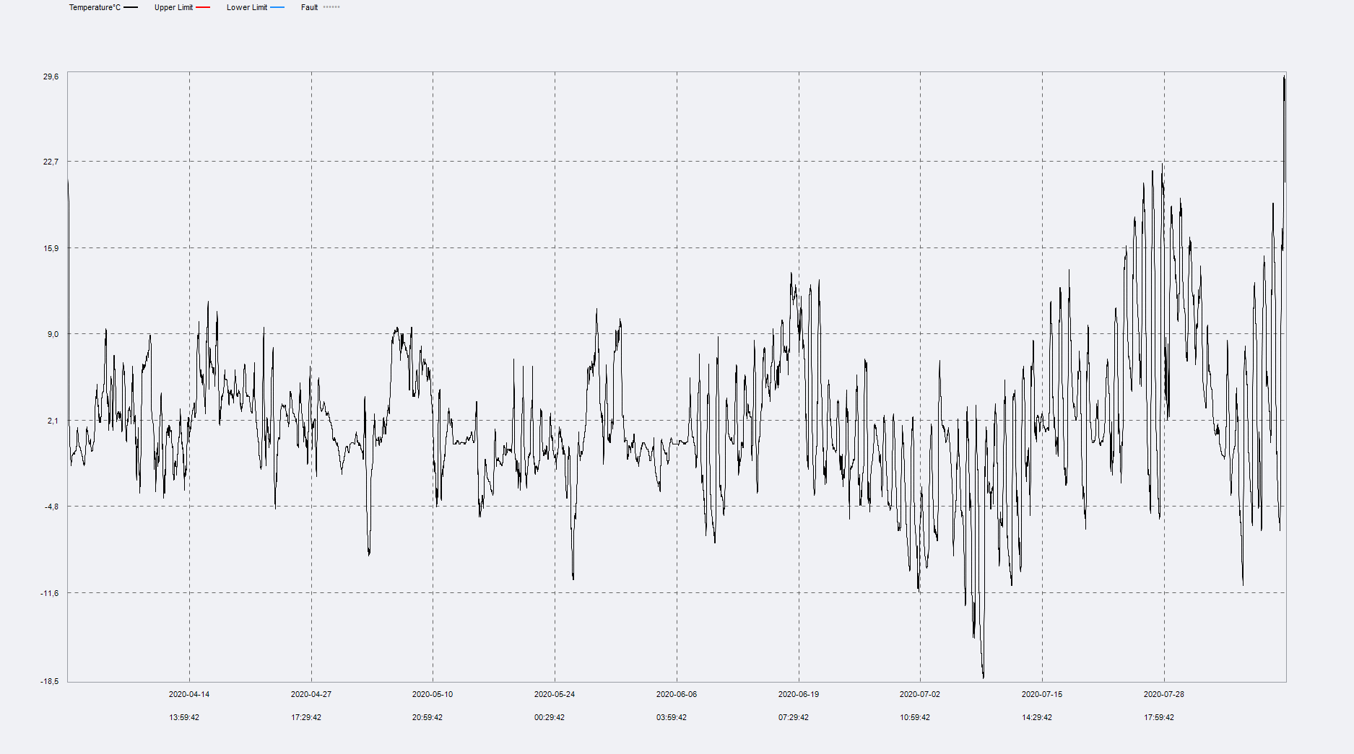Click the Fault legend label
Image resolution: width=1354 pixels, height=754 pixels.
pyautogui.click(x=309, y=7)
